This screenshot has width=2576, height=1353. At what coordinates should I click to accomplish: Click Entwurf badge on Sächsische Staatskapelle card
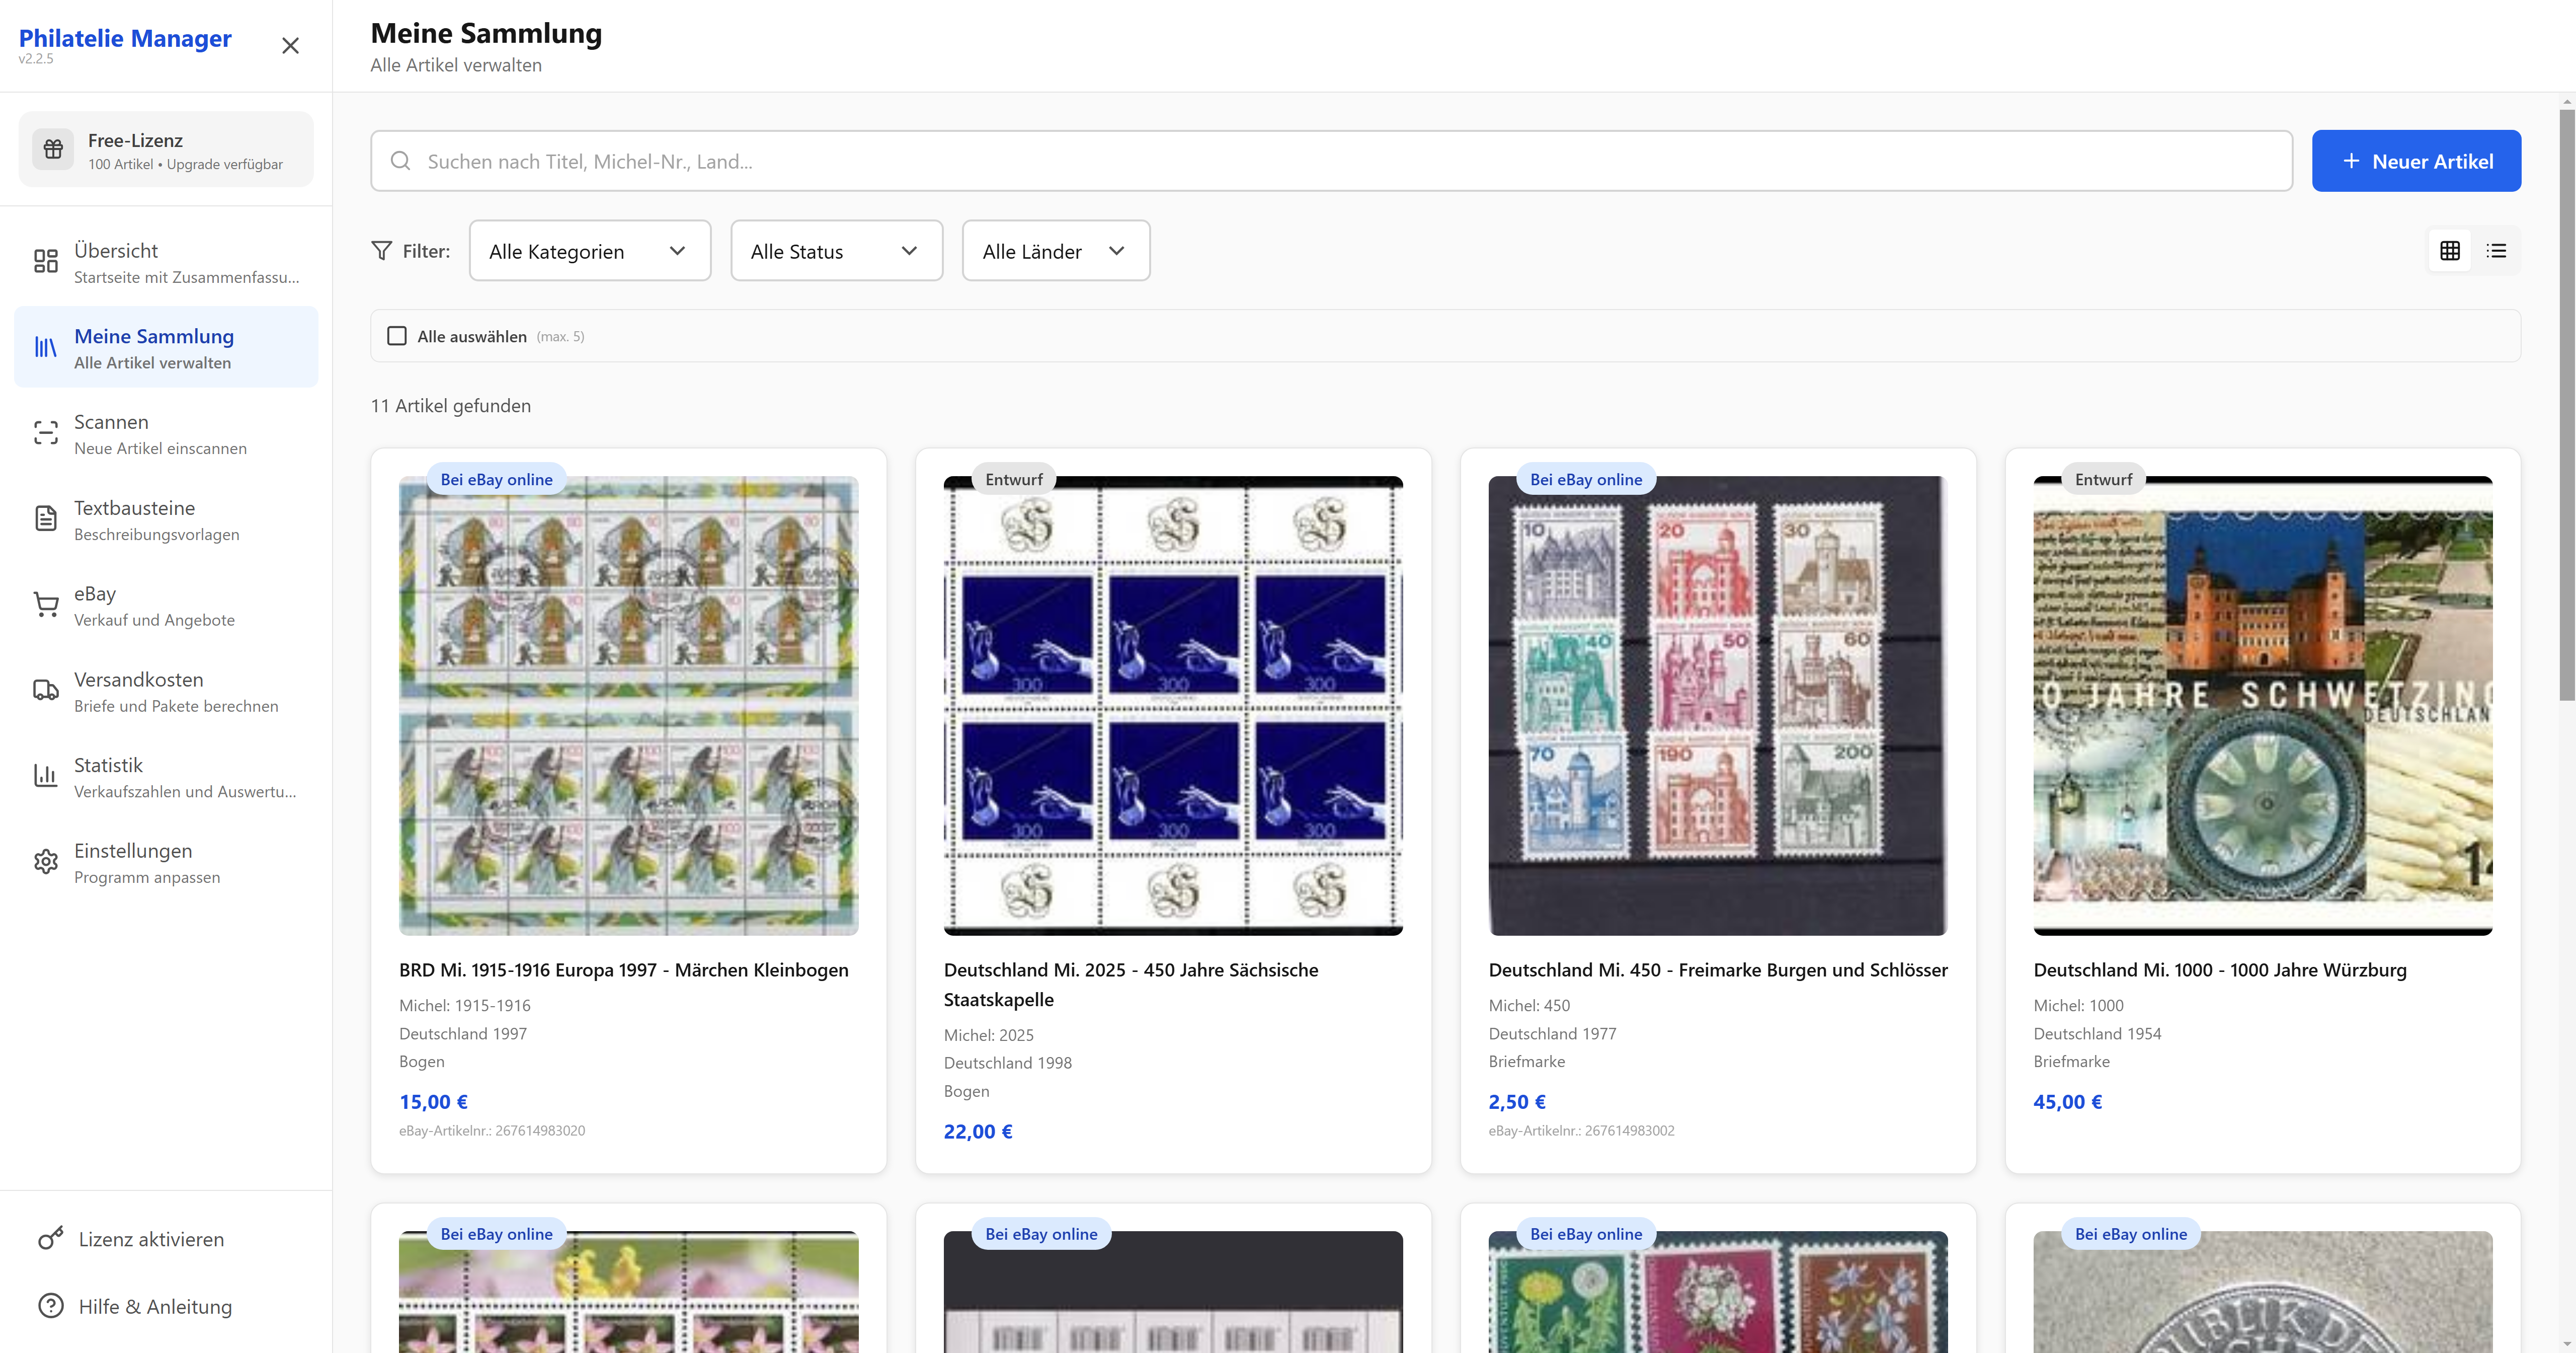pyautogui.click(x=1014, y=479)
